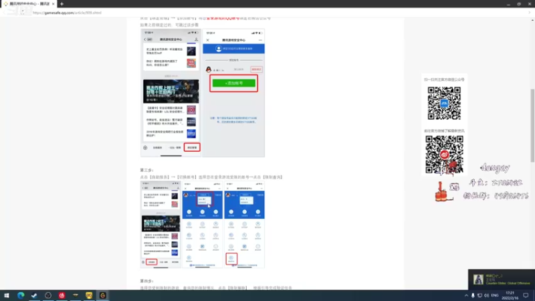Click the scrollbar up arrow
Screen dimensions: 535x301
pos(532,20)
